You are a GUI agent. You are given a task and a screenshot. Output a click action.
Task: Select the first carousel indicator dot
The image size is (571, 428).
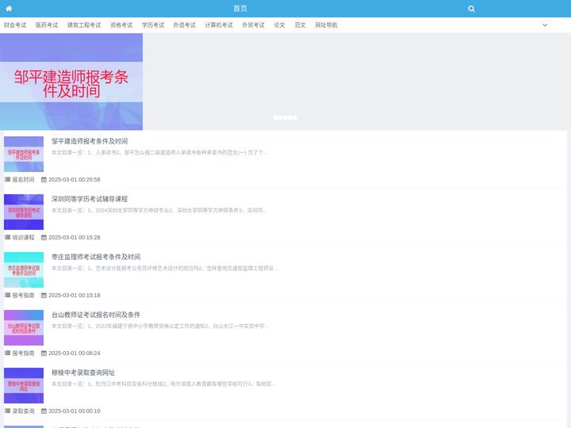click(x=276, y=117)
